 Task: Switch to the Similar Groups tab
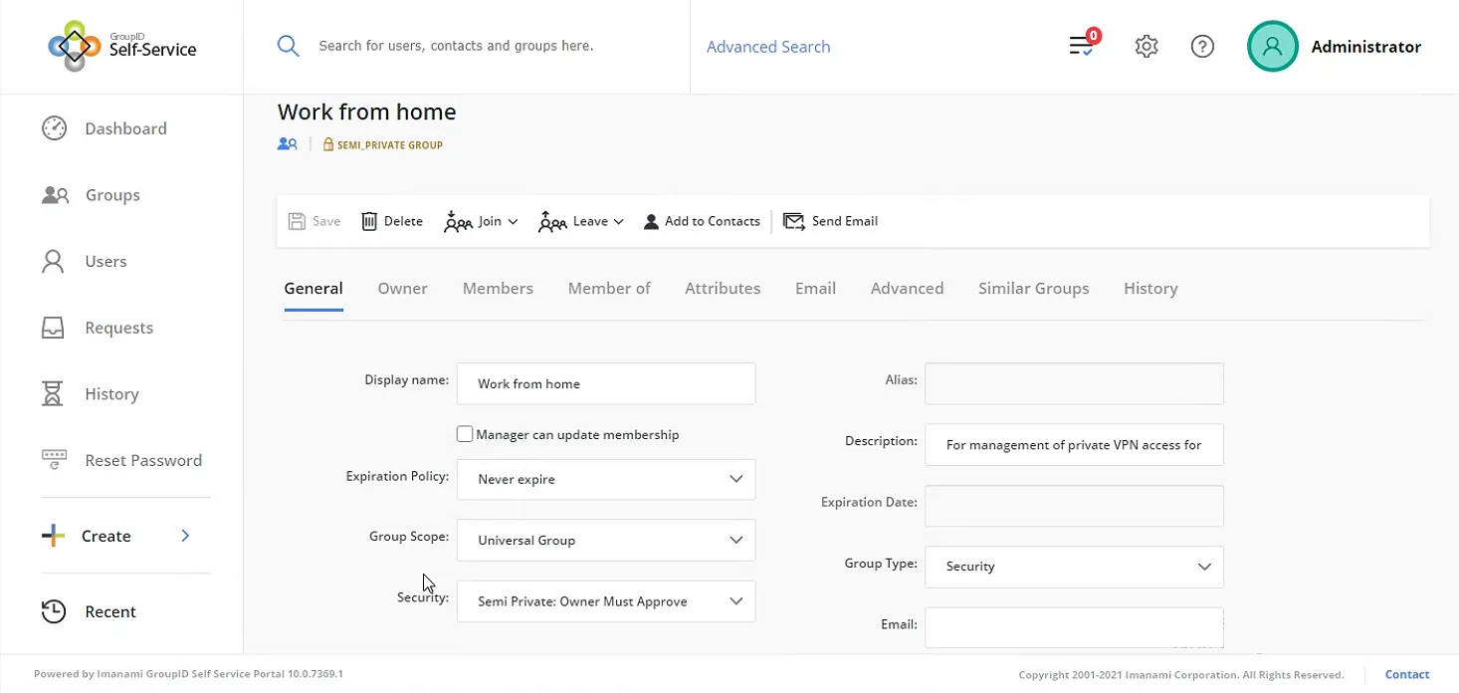pyautogui.click(x=1033, y=288)
